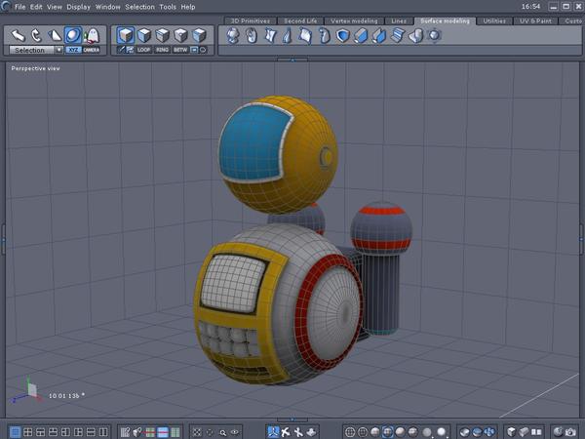Switch to the Lines tab
Screen dimensions: 585x439
(x=399, y=20)
